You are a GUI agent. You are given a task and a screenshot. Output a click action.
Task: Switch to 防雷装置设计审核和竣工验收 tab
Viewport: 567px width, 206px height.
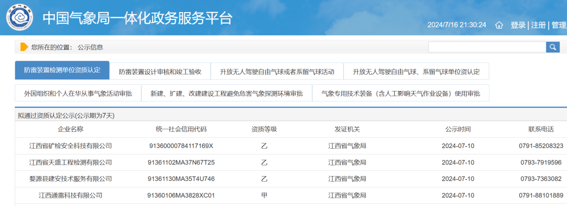[160, 71]
